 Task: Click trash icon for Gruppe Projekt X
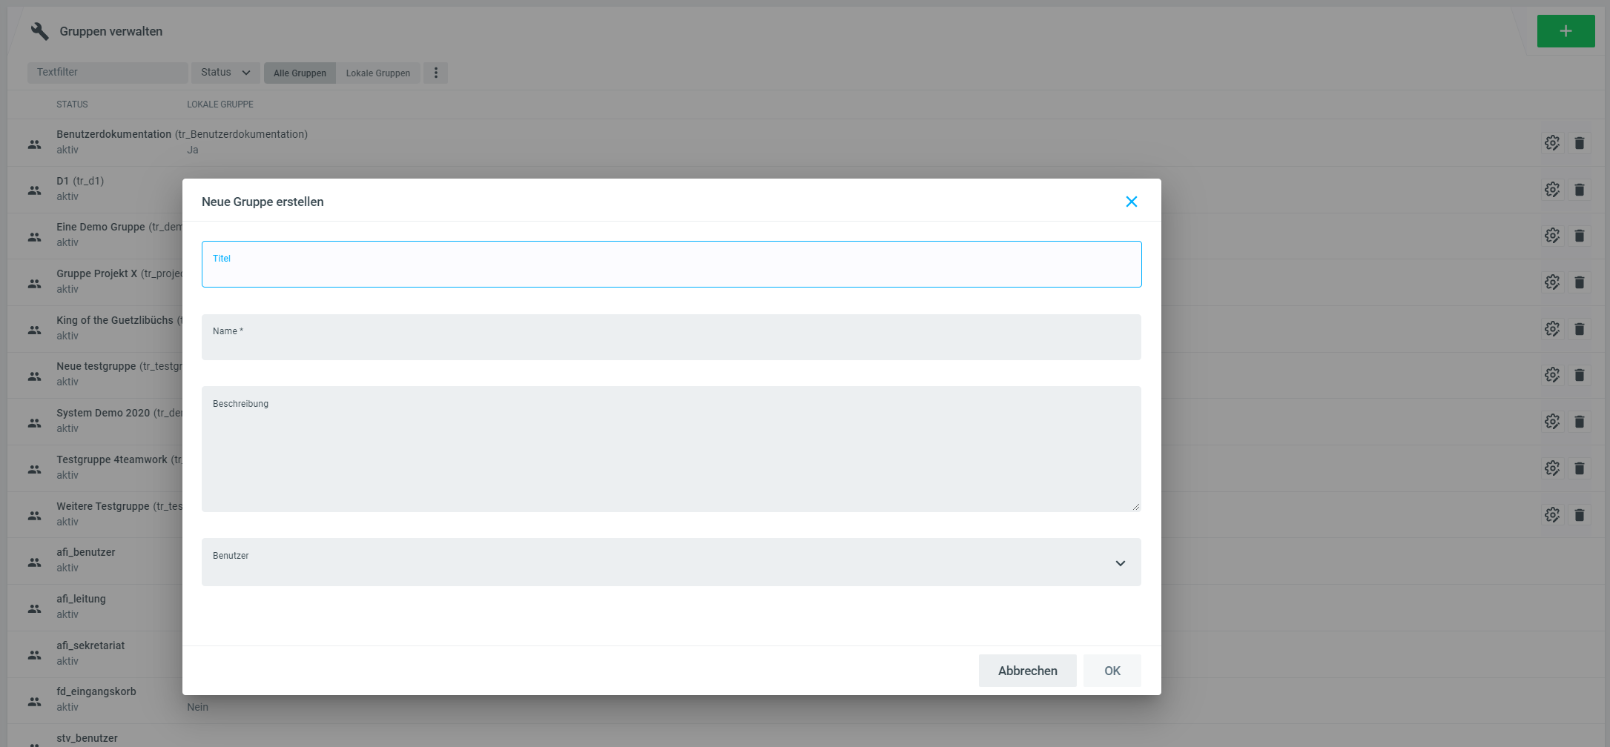click(x=1579, y=282)
